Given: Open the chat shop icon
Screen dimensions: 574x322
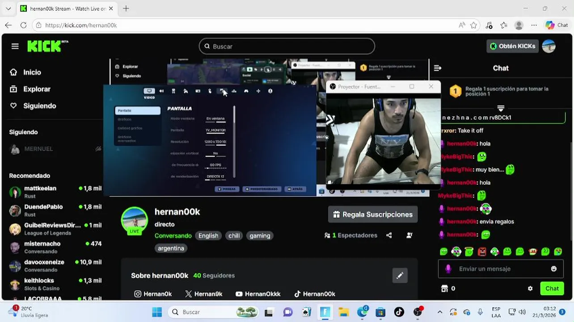Looking at the screenshot, I should click(444, 288).
